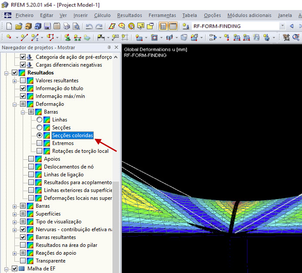Select Secções coloridas tree item
The width and height of the screenshot is (302, 273).
72,135
